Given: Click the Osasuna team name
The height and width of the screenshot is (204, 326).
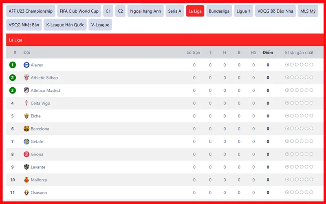Looking at the screenshot, I should point(38,193).
